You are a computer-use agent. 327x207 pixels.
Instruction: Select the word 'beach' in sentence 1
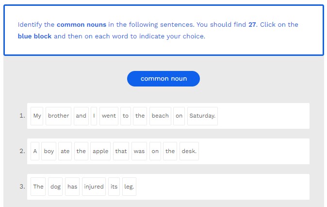pyautogui.click(x=160, y=116)
